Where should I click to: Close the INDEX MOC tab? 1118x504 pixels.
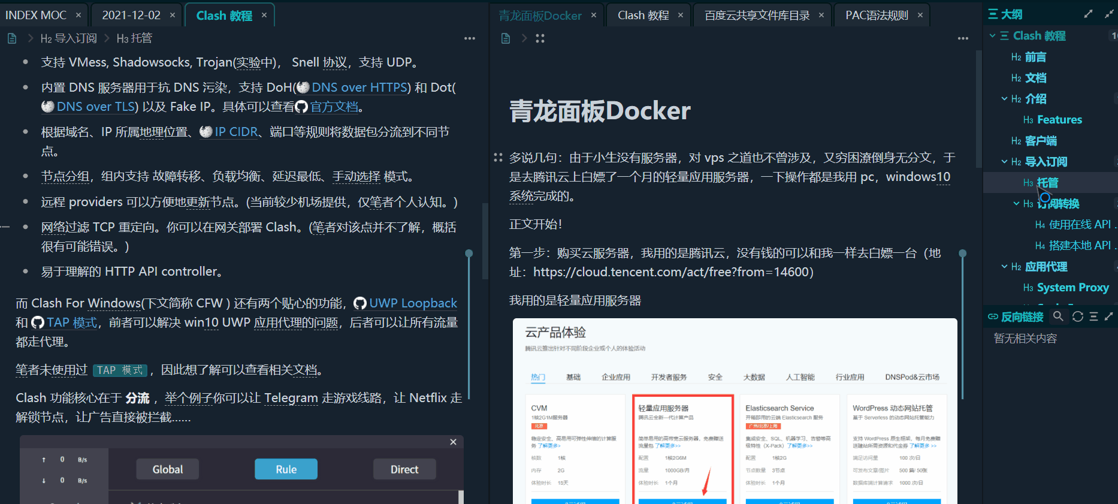coord(78,15)
